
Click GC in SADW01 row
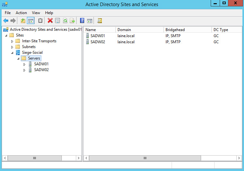click(x=216, y=36)
